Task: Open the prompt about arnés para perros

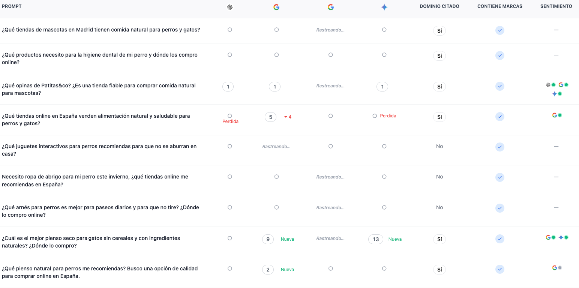Action: click(x=100, y=211)
